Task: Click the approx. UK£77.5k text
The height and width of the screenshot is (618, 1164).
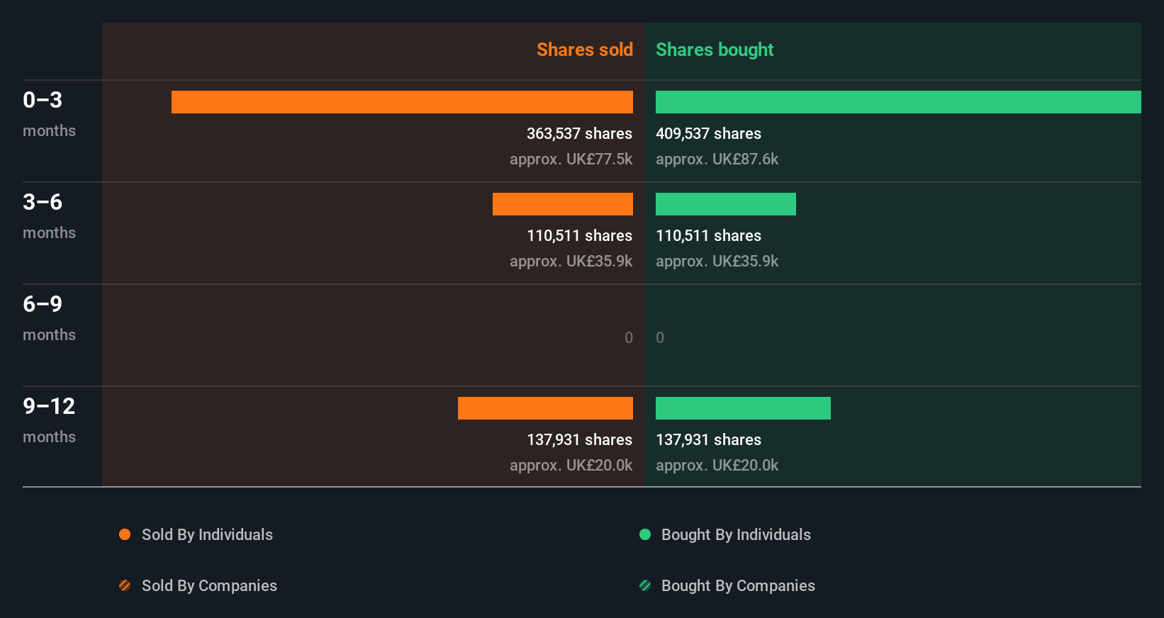Action: 571,159
